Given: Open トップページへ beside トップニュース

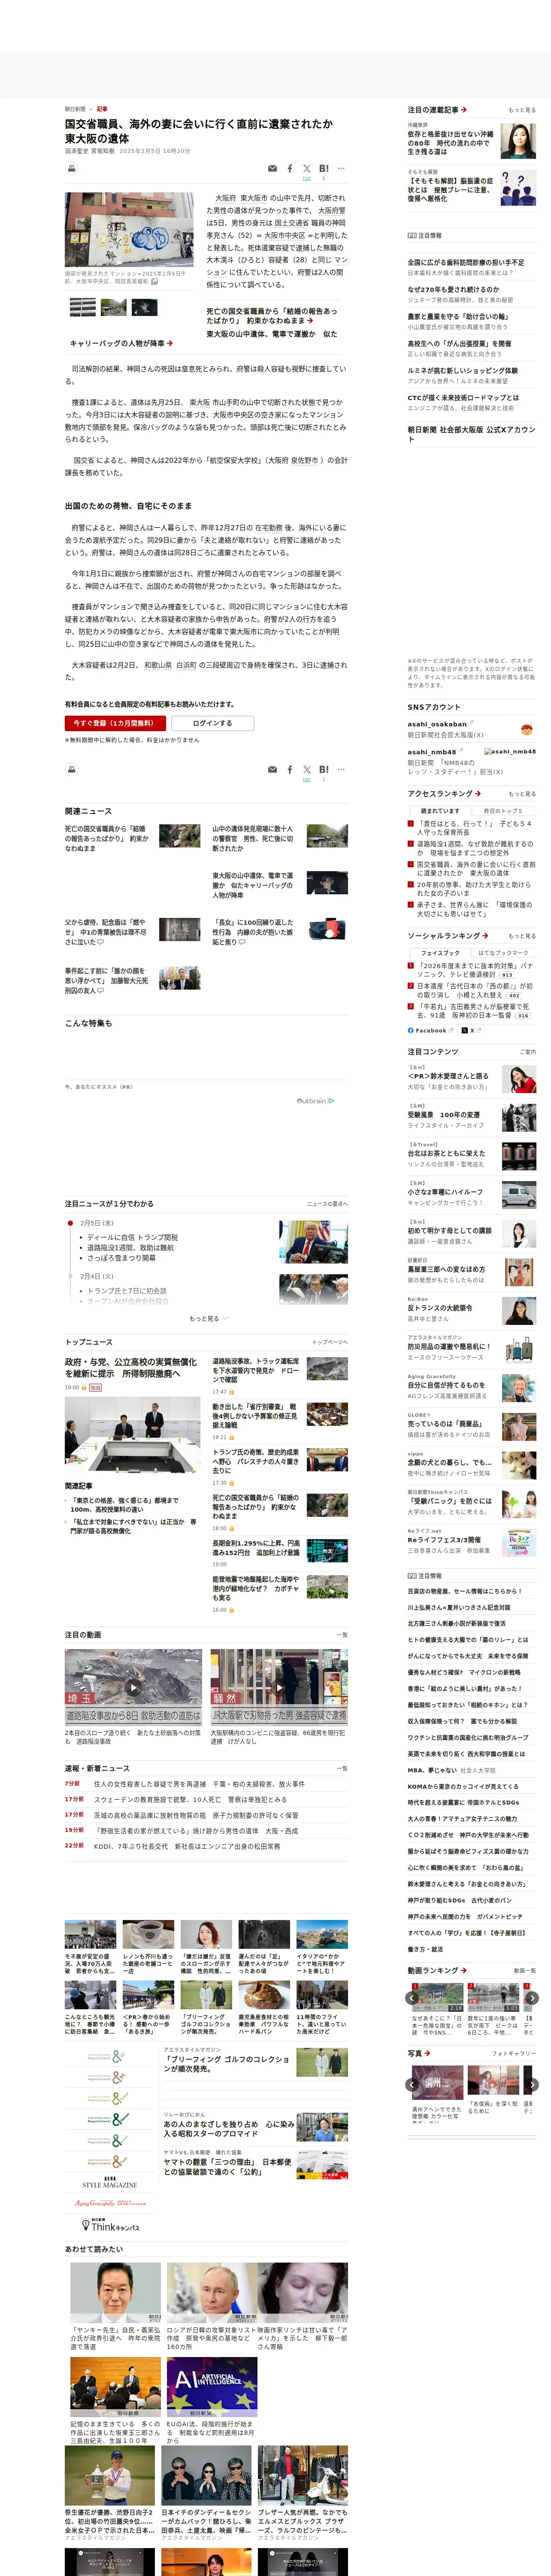Looking at the screenshot, I should pos(329,1342).
